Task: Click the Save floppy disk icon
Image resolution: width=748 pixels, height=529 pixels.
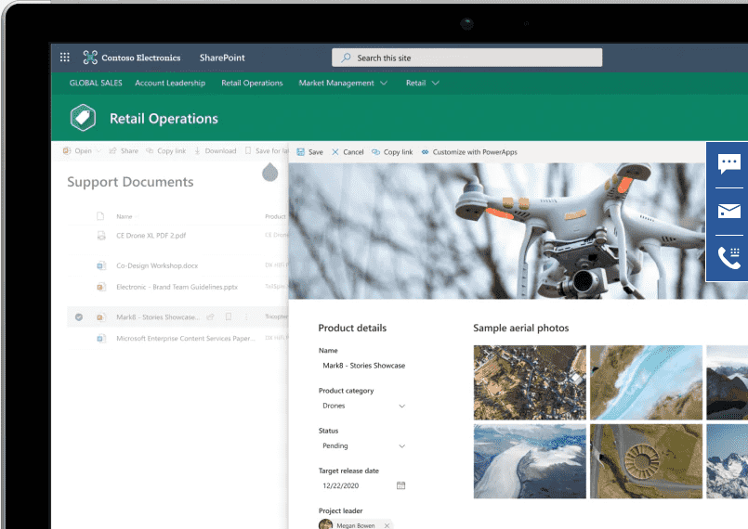Action: pyautogui.click(x=300, y=152)
